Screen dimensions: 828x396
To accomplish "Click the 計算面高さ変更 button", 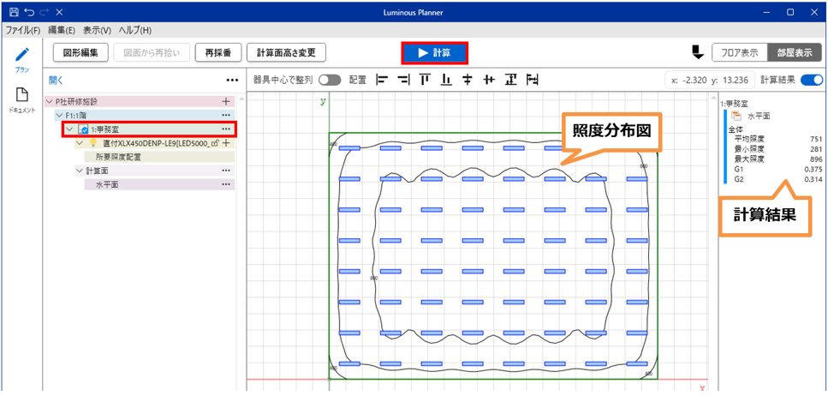I will [x=286, y=52].
